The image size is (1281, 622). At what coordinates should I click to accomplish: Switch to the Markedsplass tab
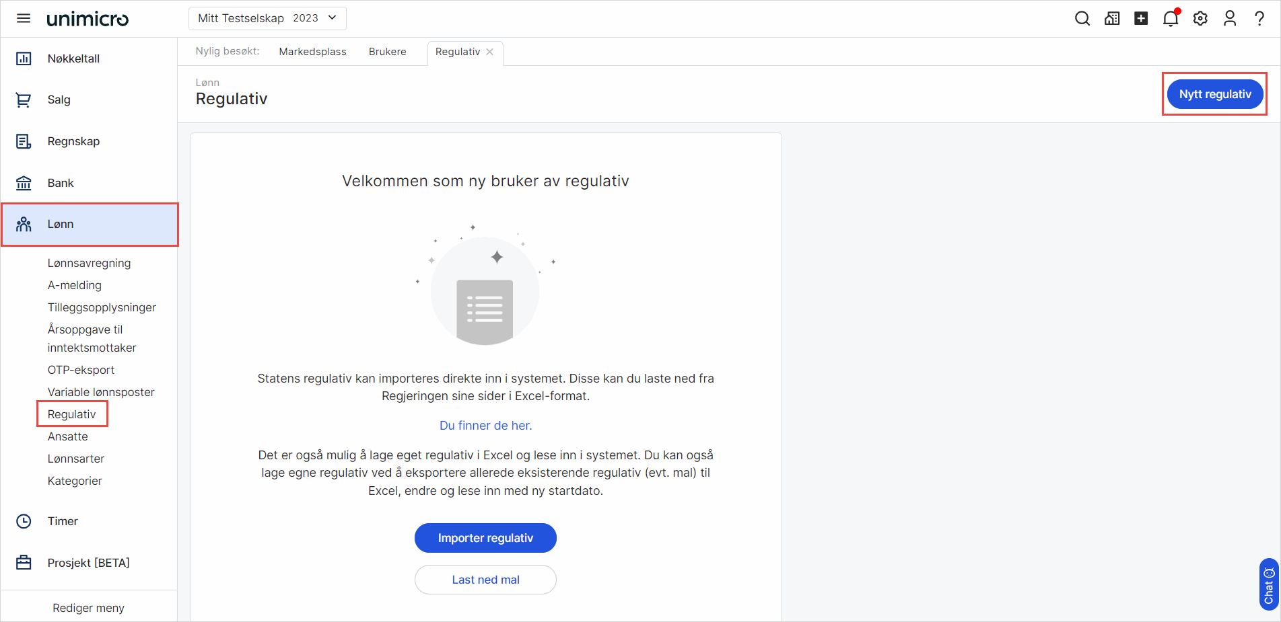(x=312, y=51)
